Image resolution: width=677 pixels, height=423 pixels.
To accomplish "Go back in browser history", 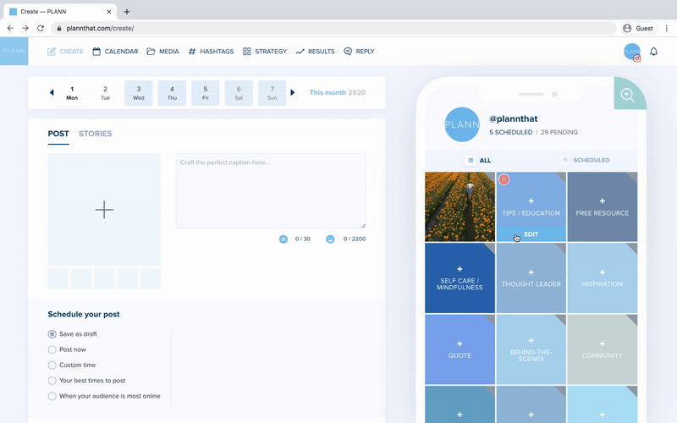I will (10, 28).
